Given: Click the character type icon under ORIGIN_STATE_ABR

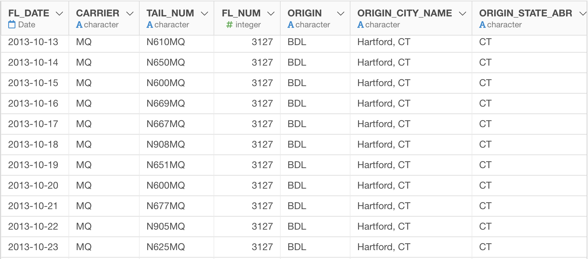Looking at the screenshot, I should coord(482,25).
